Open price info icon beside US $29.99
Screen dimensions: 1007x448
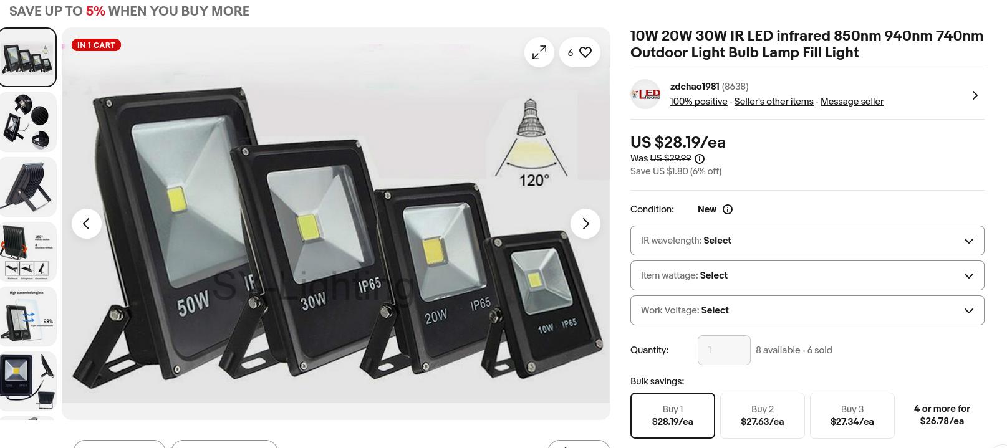[x=700, y=159]
